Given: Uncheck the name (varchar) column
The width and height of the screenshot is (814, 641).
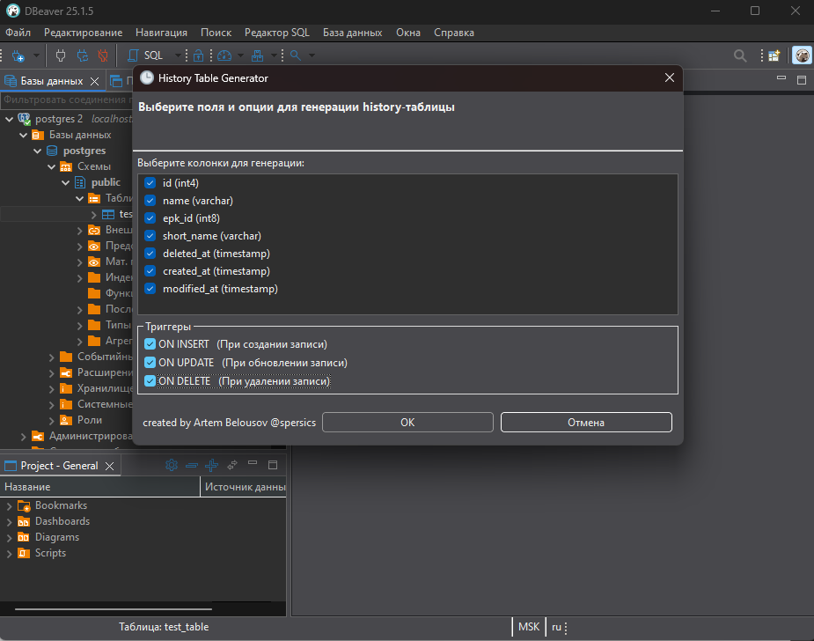Looking at the screenshot, I should coord(150,201).
